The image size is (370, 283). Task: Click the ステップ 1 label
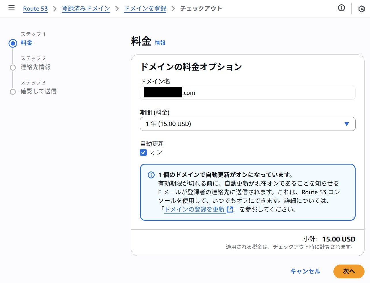coord(33,34)
